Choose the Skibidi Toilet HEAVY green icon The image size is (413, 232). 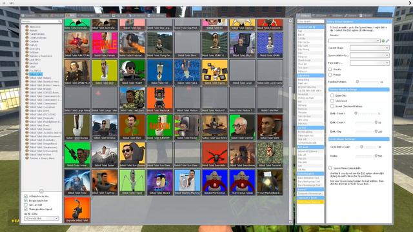(x=132, y=72)
